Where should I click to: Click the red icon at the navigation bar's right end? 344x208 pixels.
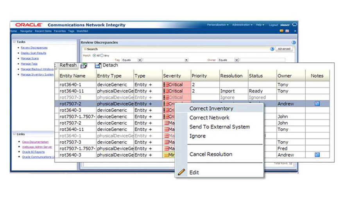(287, 31)
